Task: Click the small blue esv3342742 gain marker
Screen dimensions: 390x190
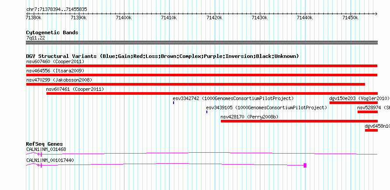Action: (174, 103)
